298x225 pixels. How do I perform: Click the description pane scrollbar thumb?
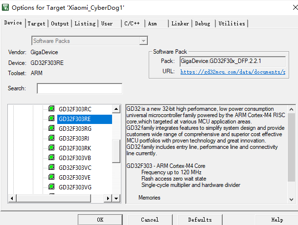pyautogui.click(x=291, y=147)
